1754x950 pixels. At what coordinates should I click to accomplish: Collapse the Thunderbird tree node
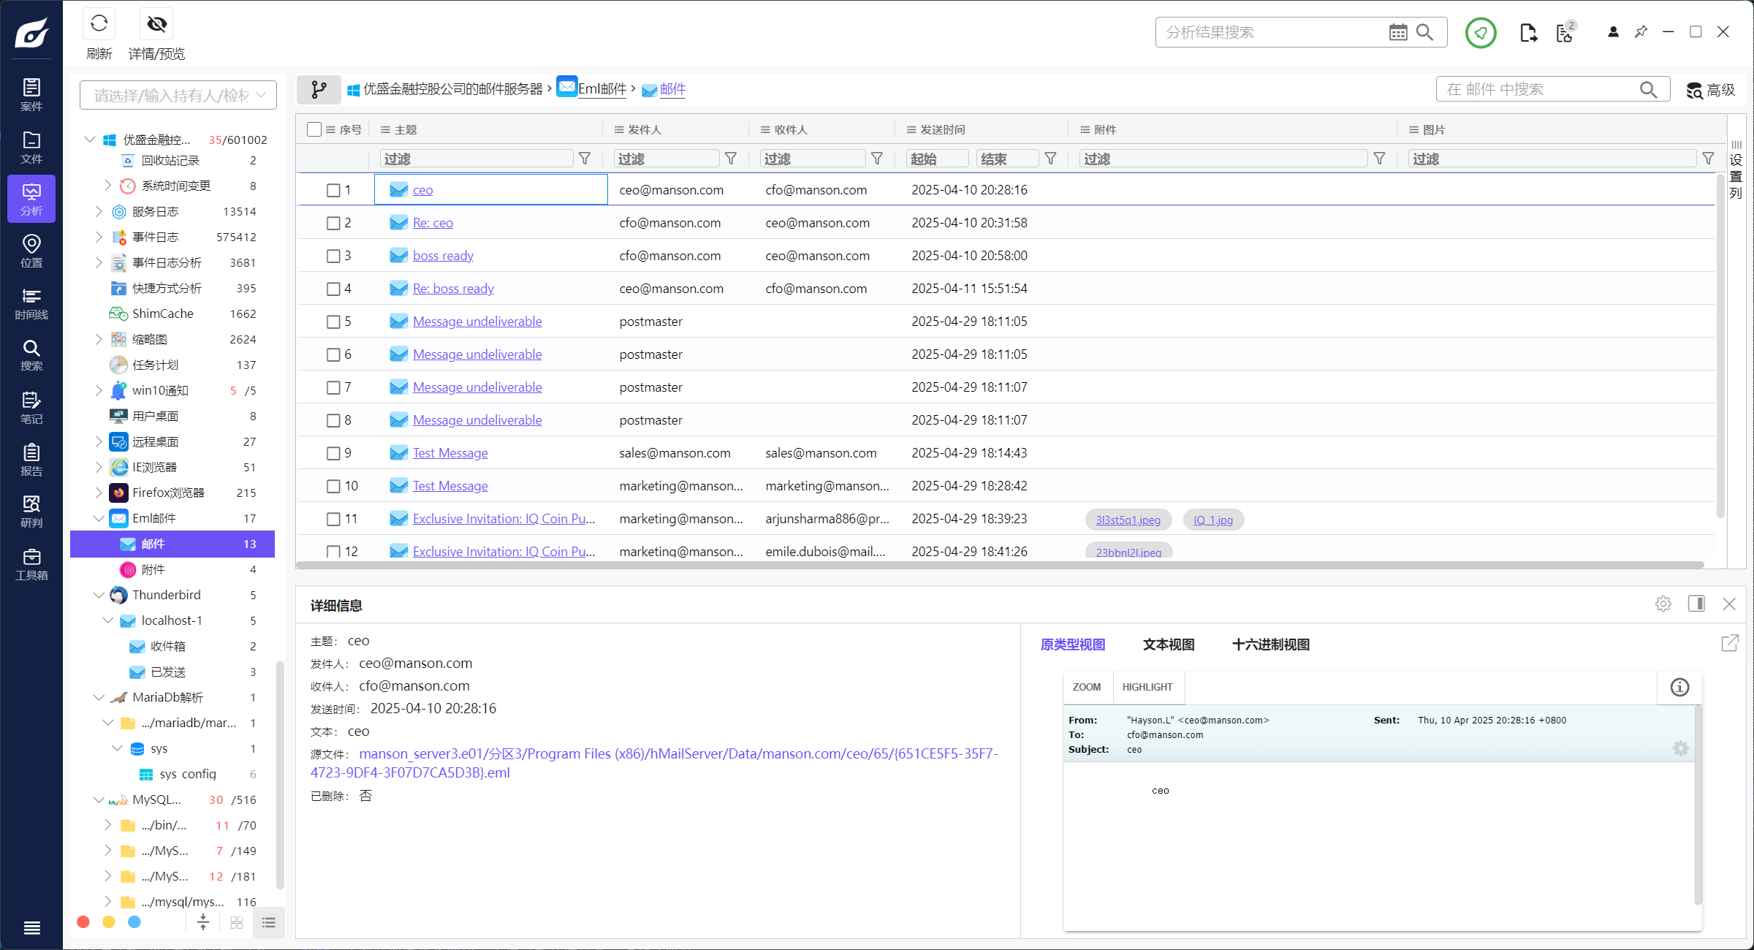[x=99, y=595]
